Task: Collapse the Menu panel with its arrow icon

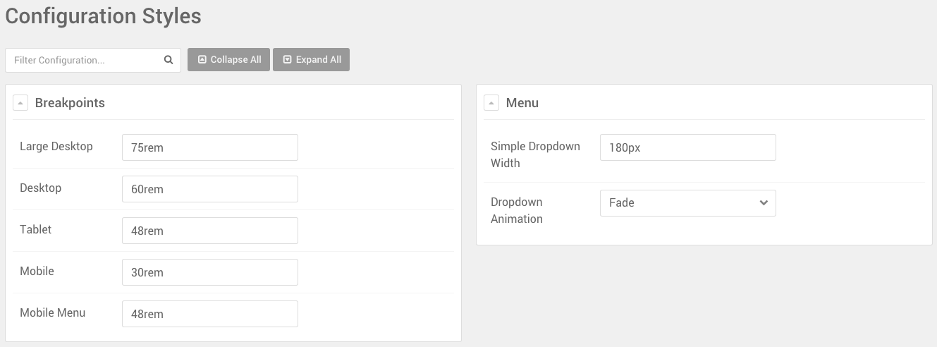Action: pos(491,103)
